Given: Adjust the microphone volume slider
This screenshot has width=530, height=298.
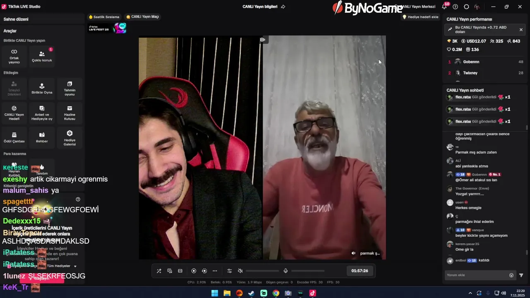Looking at the screenshot, I should 308,271.
